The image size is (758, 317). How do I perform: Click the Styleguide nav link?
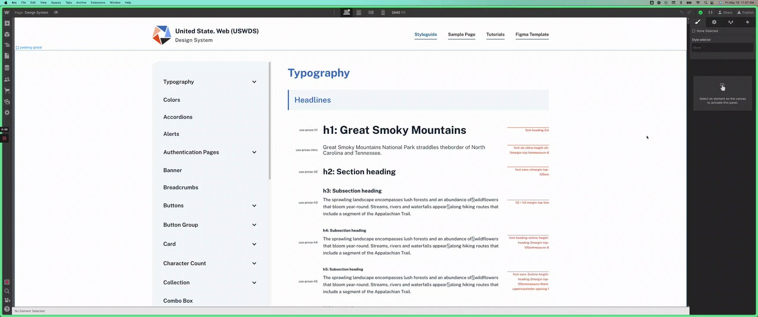pyautogui.click(x=426, y=34)
